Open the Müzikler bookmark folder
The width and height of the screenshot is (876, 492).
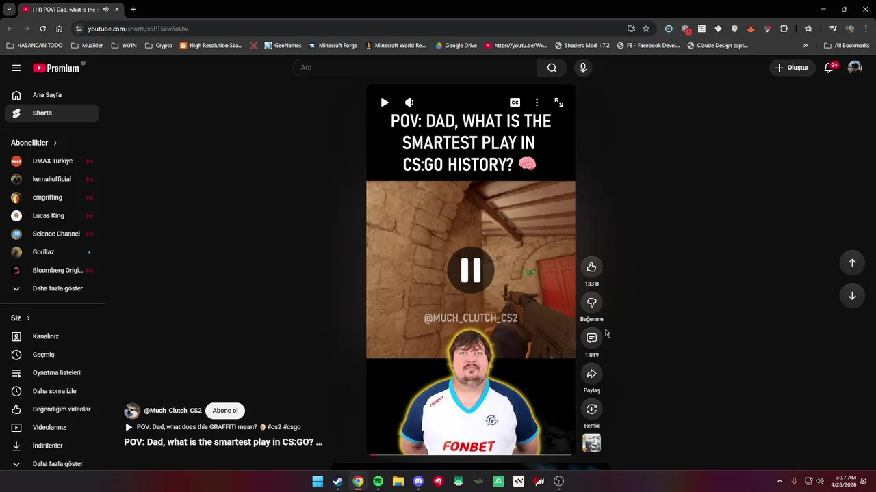87,46
